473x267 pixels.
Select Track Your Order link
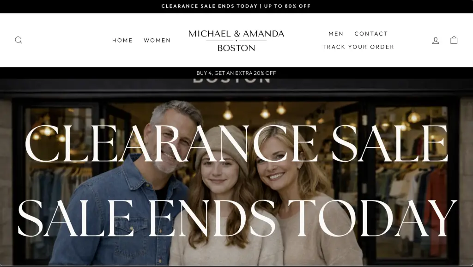[358, 47]
